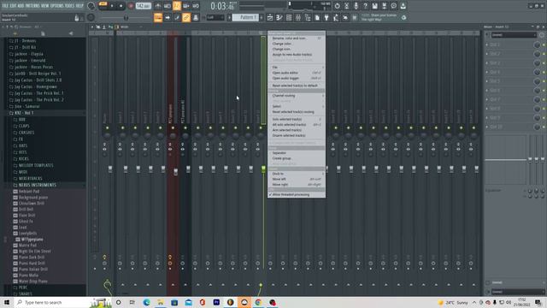The height and width of the screenshot is (308, 547).
Task: Click the link/snap orange chain icon
Action: pos(186,17)
